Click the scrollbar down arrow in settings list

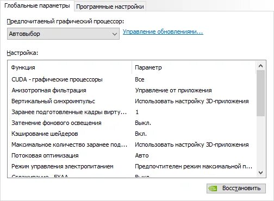point(260,172)
